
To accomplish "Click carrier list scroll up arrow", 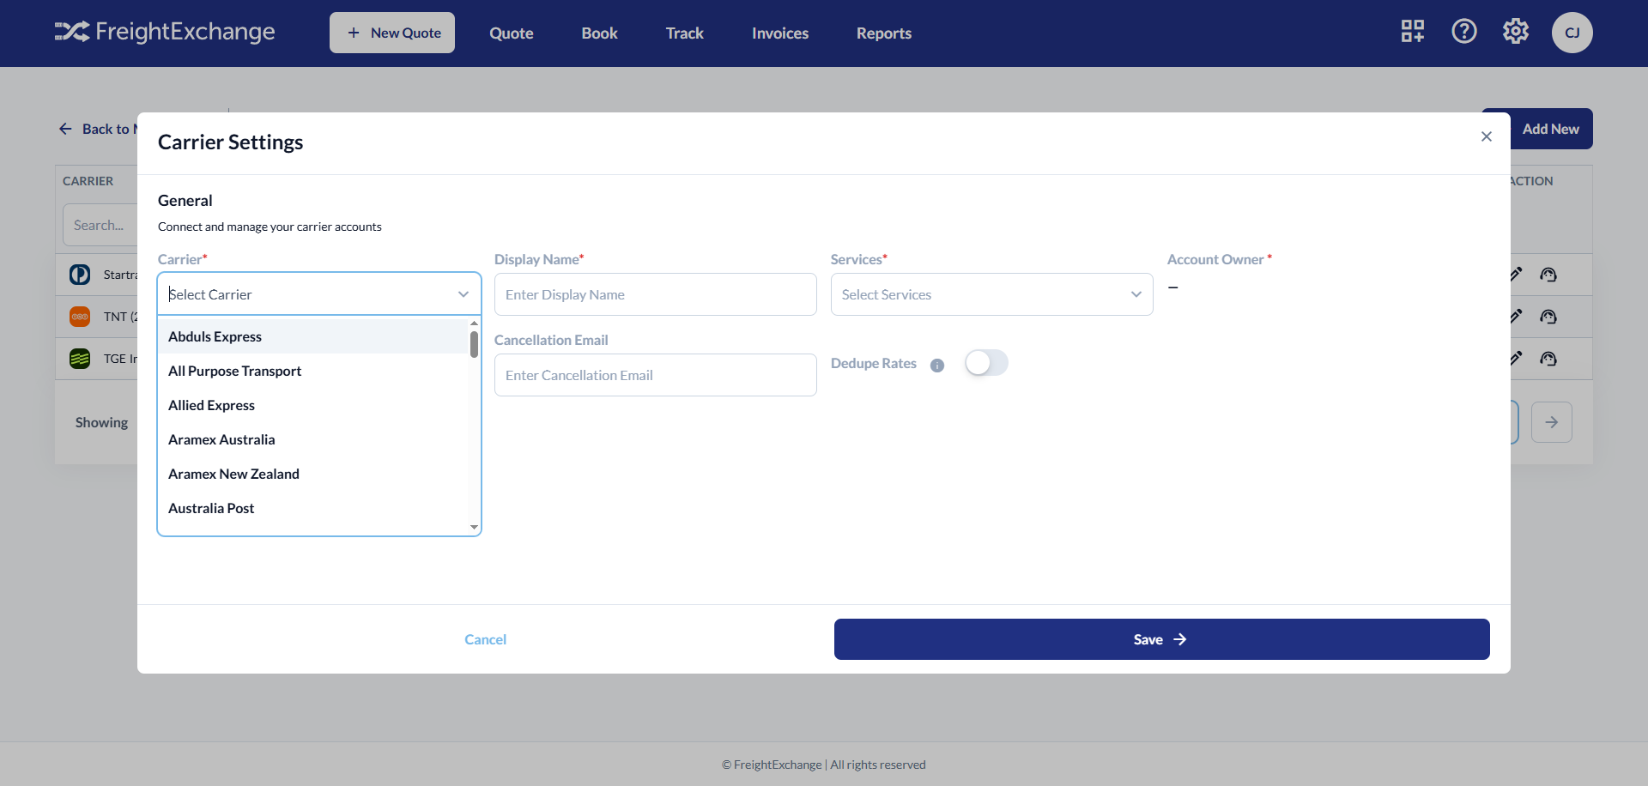I will [474, 323].
